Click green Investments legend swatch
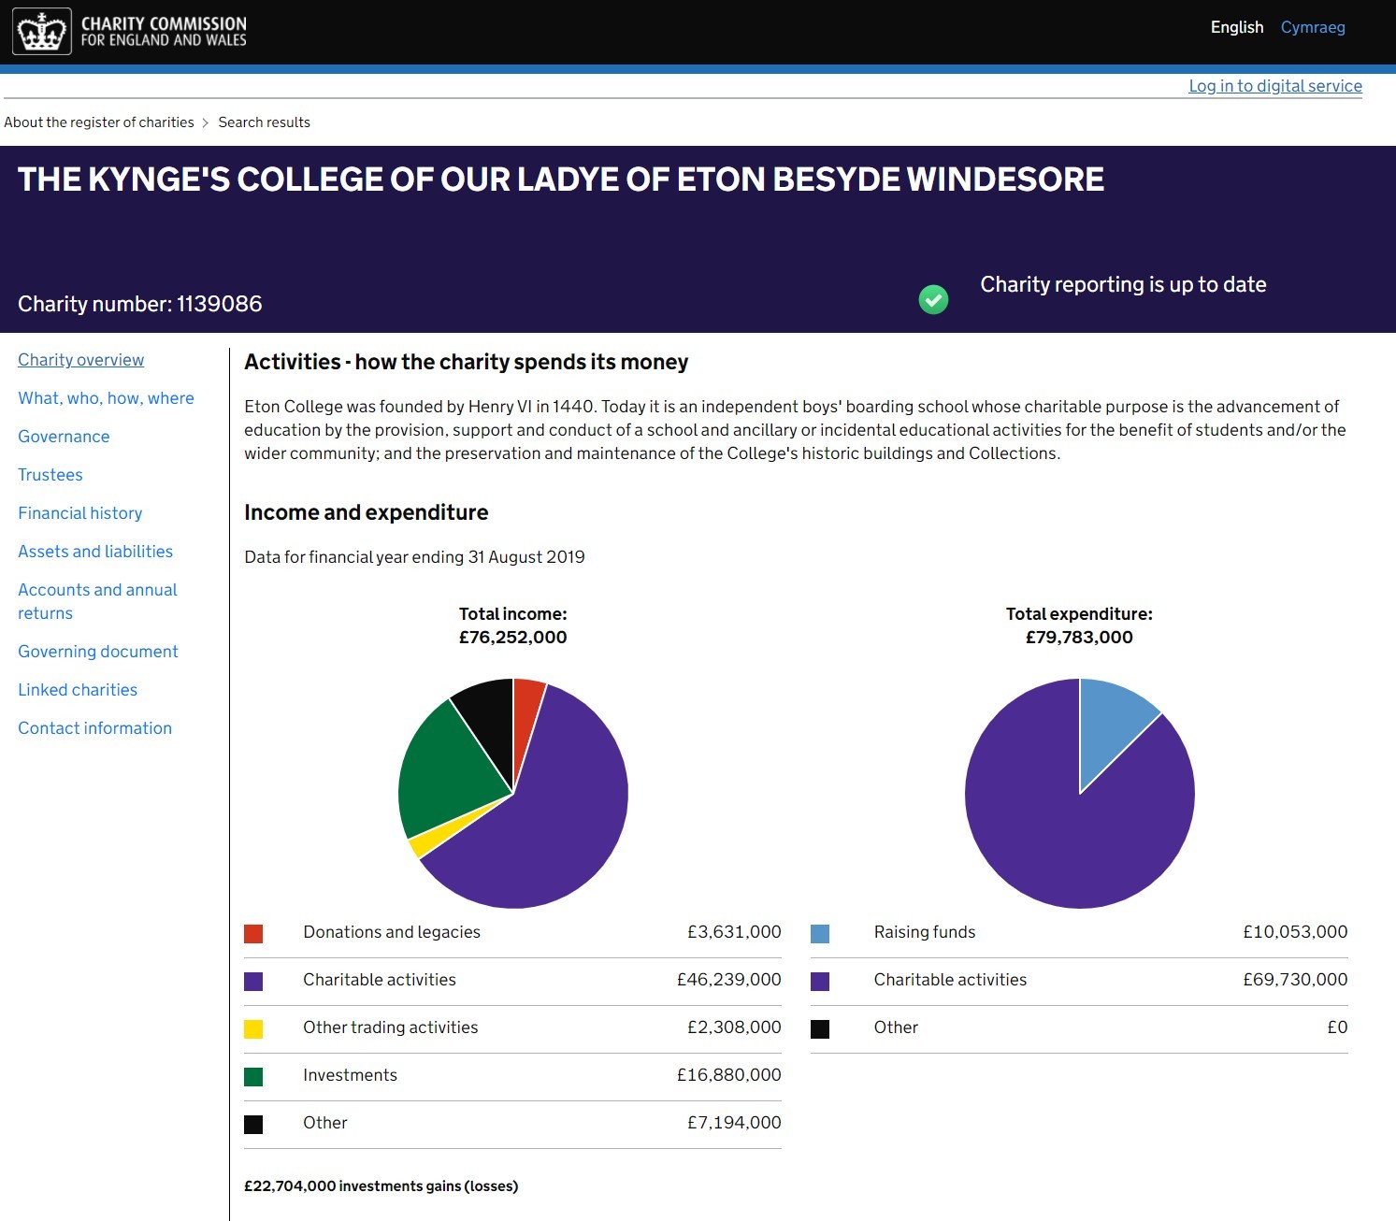This screenshot has width=1396, height=1221. coord(253,1077)
